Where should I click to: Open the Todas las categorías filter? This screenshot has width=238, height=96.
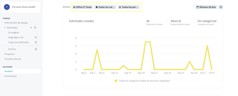[105, 7]
